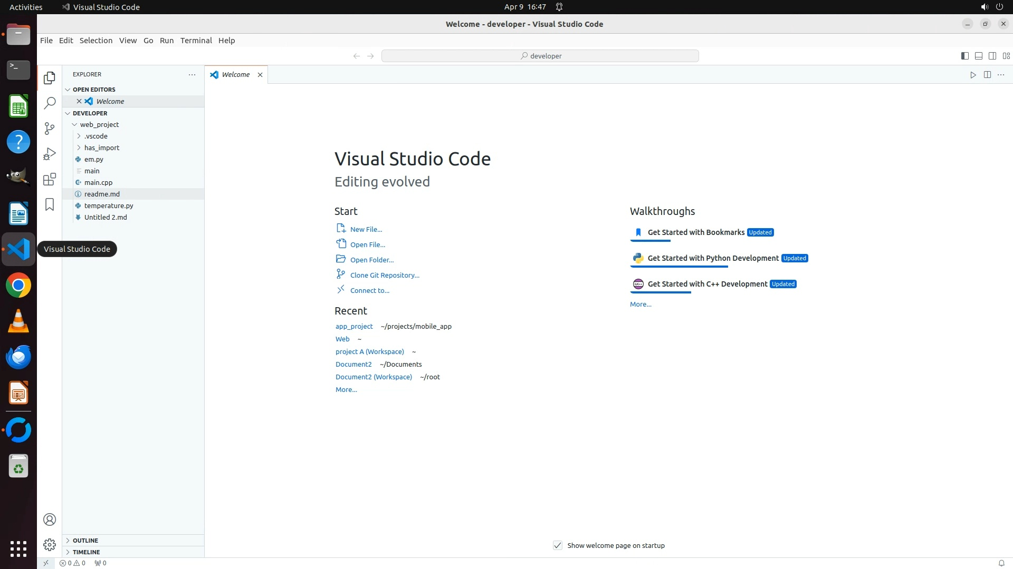Open the Manage settings gear
Viewport: 1013px width, 569px height.
click(x=50, y=544)
